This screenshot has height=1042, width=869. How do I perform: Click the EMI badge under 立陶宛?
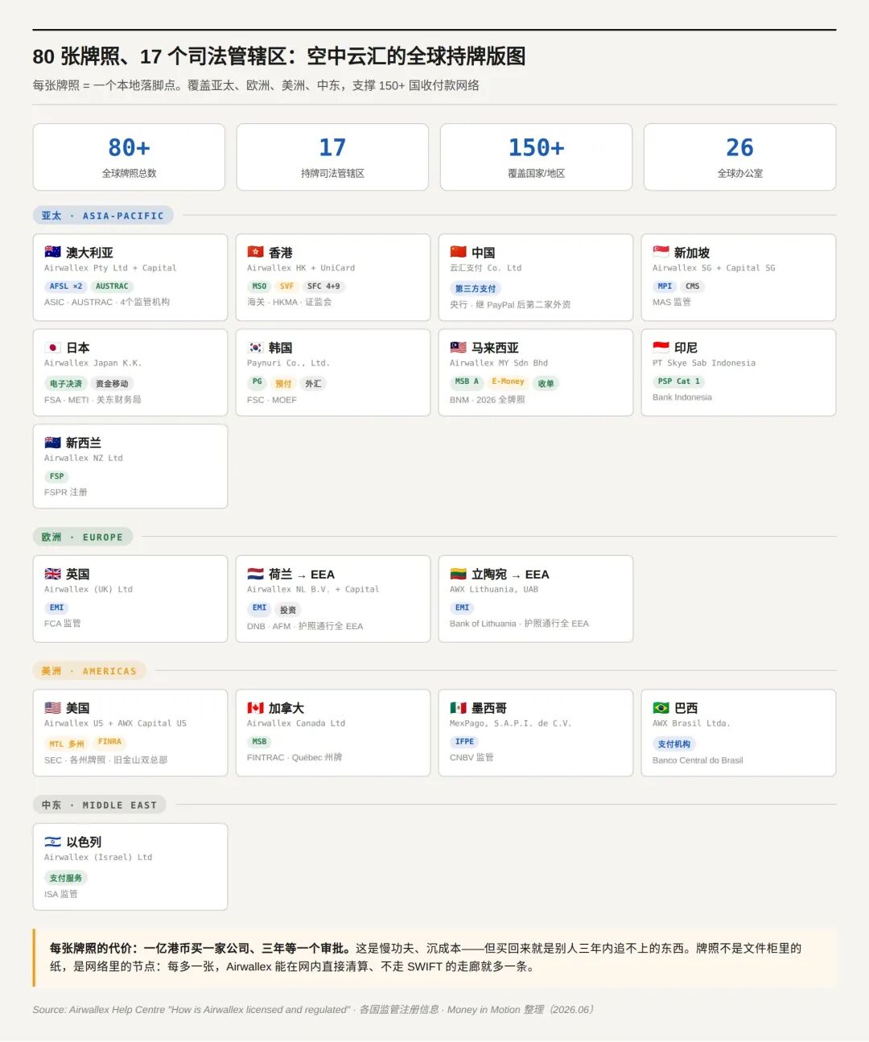click(462, 607)
